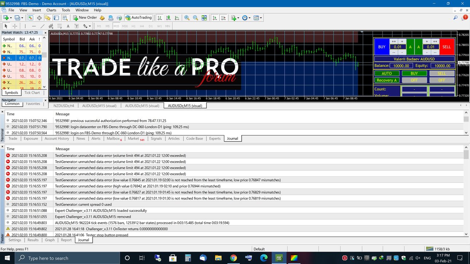Screen dimensions: 470x264
Task: Switch to the Tester Results tab
Action: (x=33, y=240)
